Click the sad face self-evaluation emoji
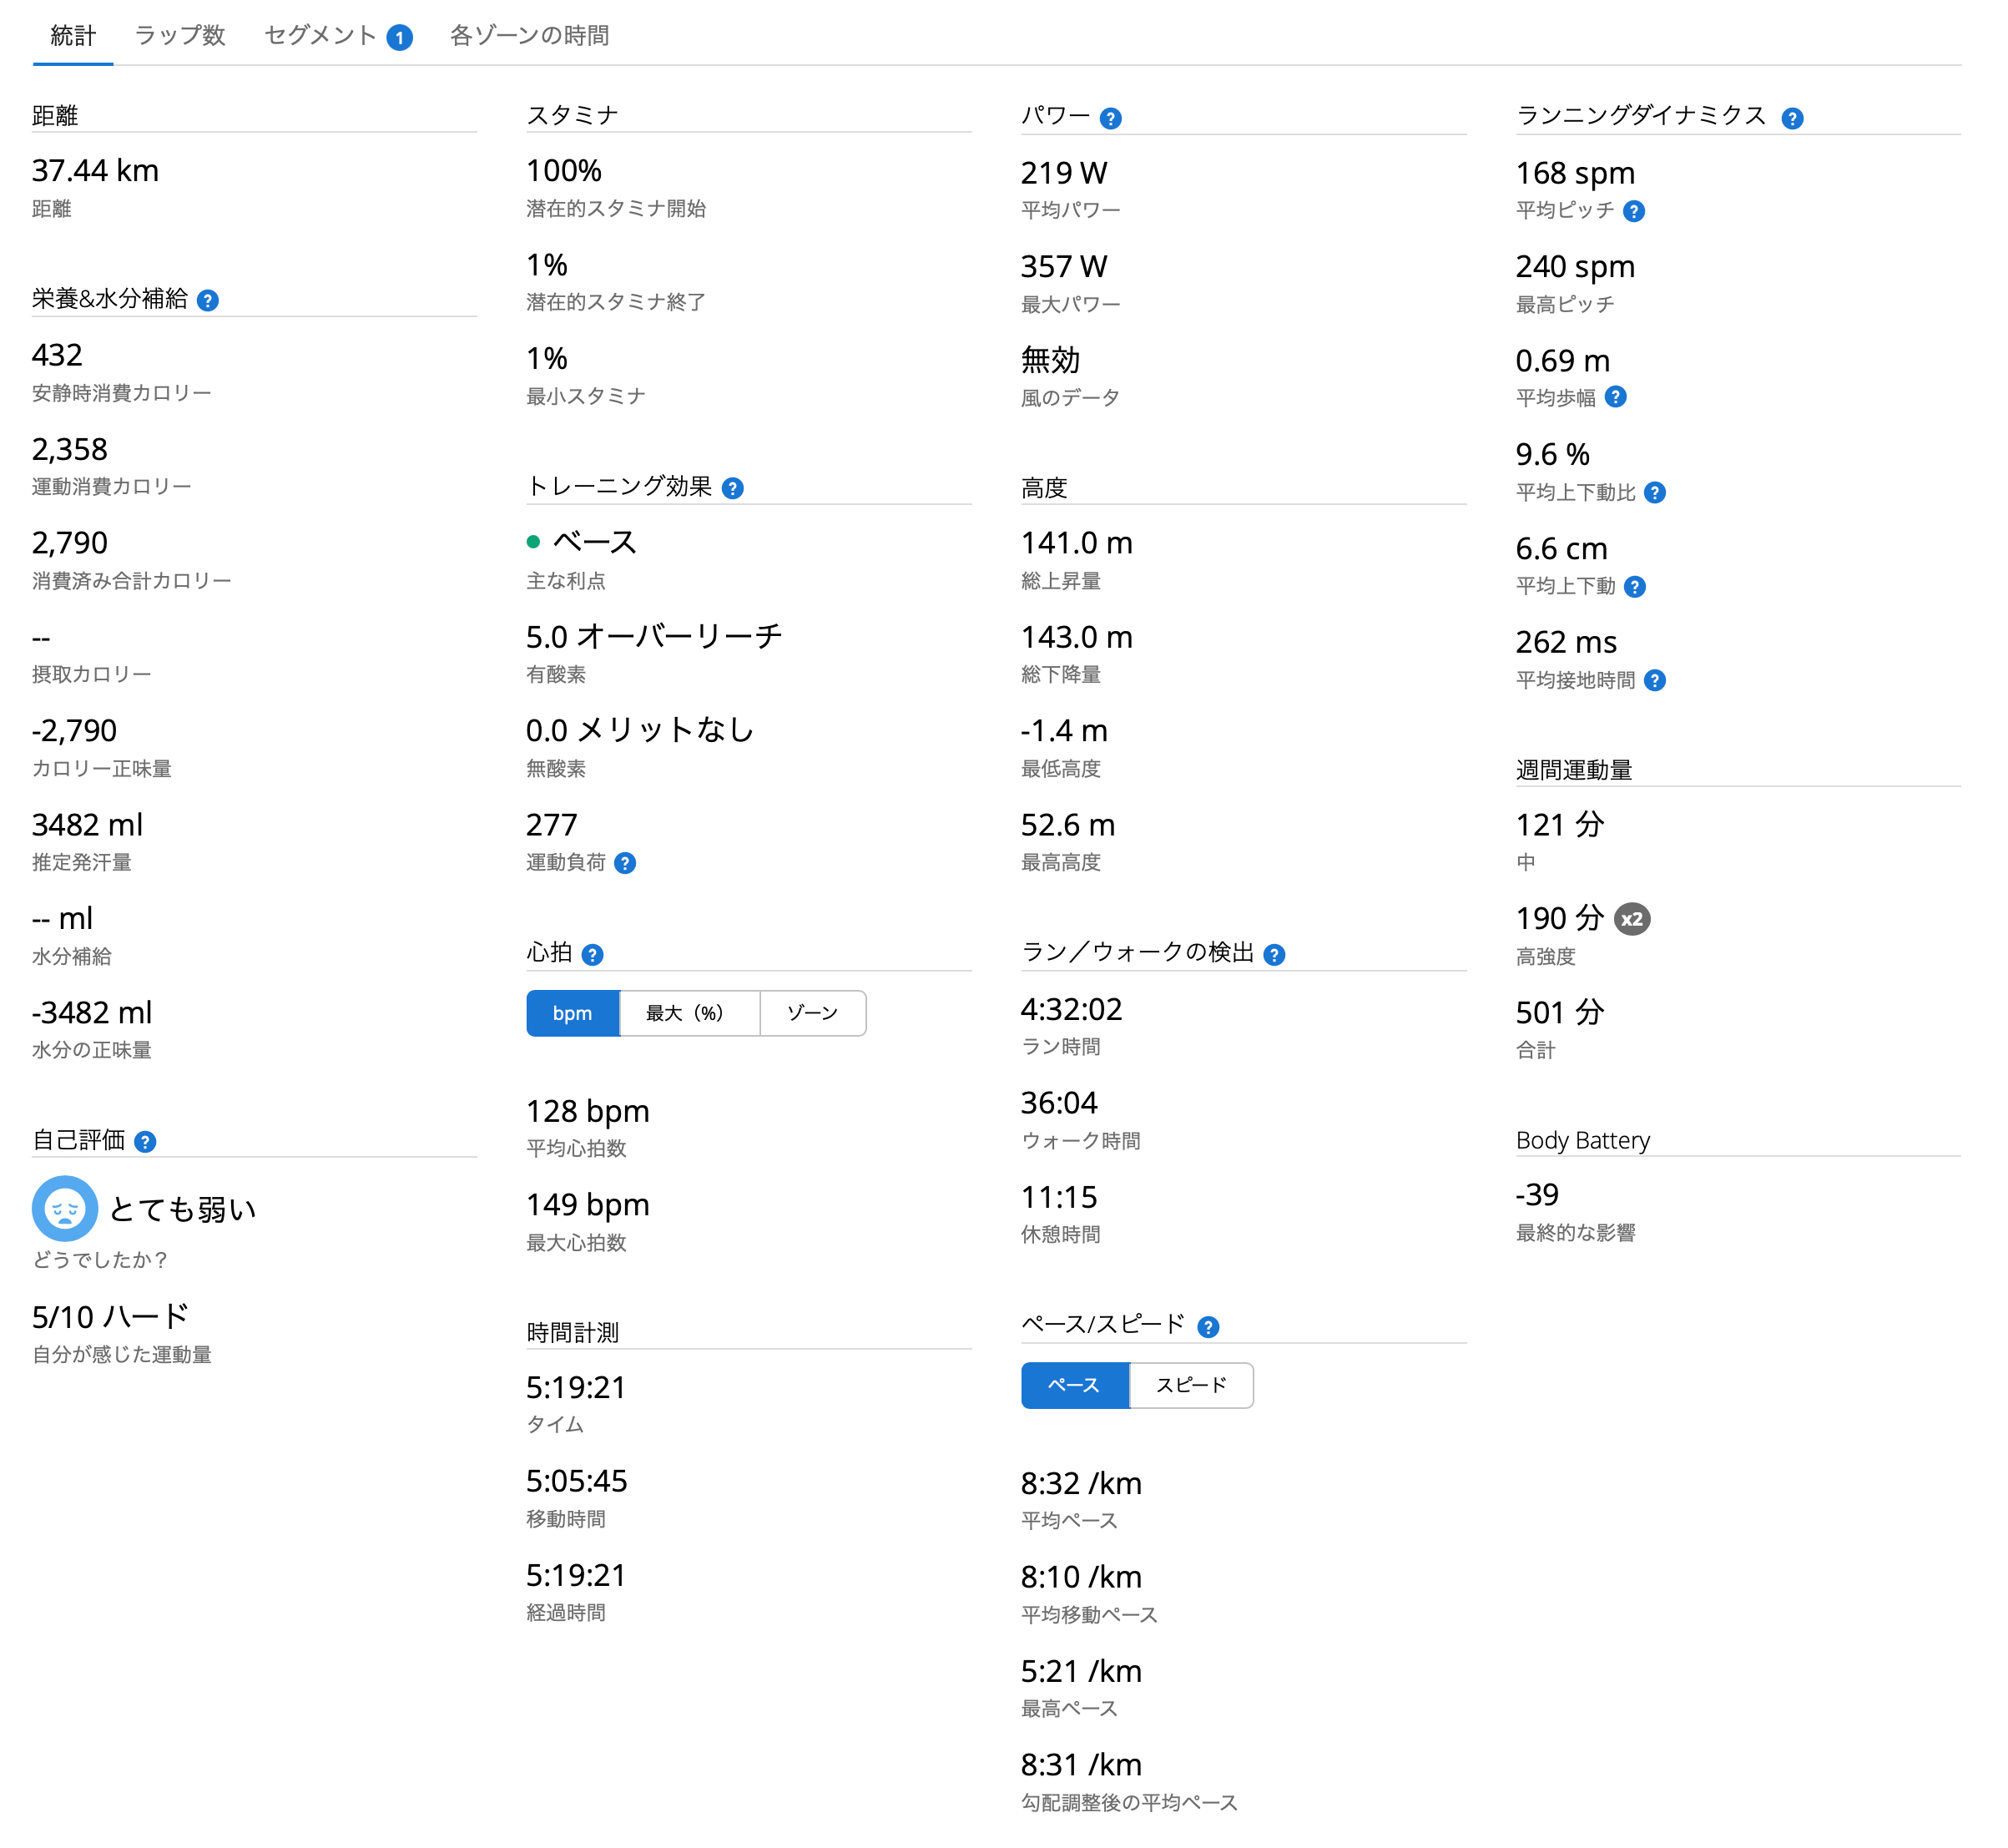 click(x=64, y=1208)
